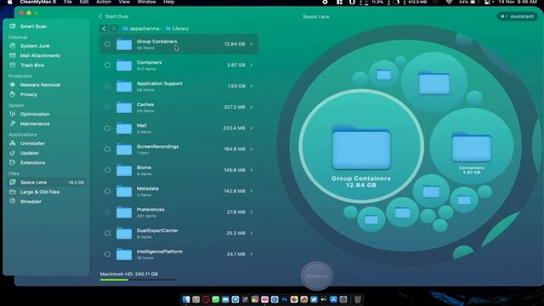
Task: Open the Maintenance module
Action: (x=35, y=123)
